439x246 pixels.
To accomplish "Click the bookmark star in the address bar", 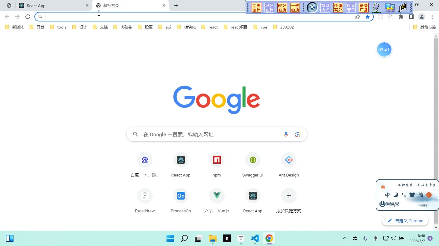I will pyautogui.click(x=368, y=17).
